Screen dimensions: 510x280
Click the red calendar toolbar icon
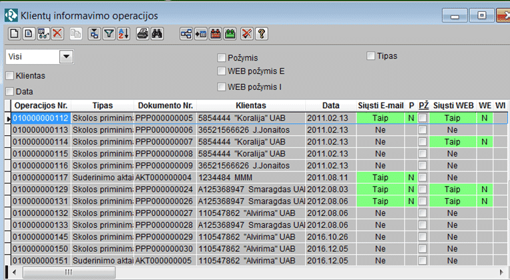pyautogui.click(x=215, y=33)
